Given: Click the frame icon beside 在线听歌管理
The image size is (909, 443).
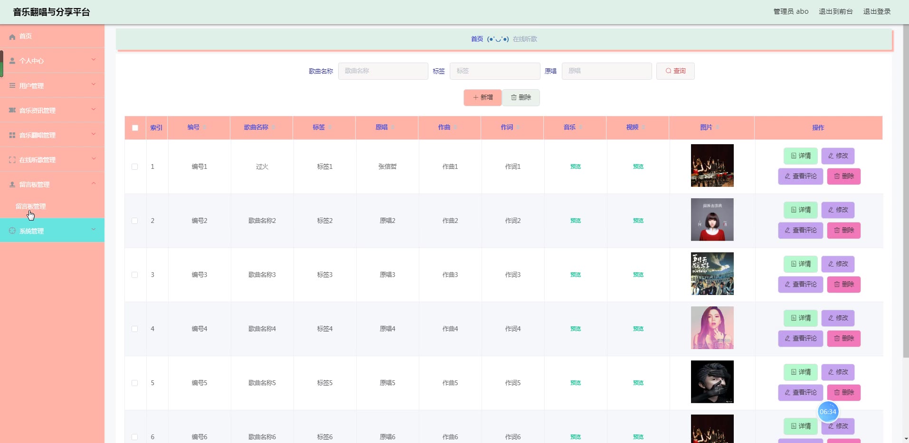Looking at the screenshot, I should point(12,160).
